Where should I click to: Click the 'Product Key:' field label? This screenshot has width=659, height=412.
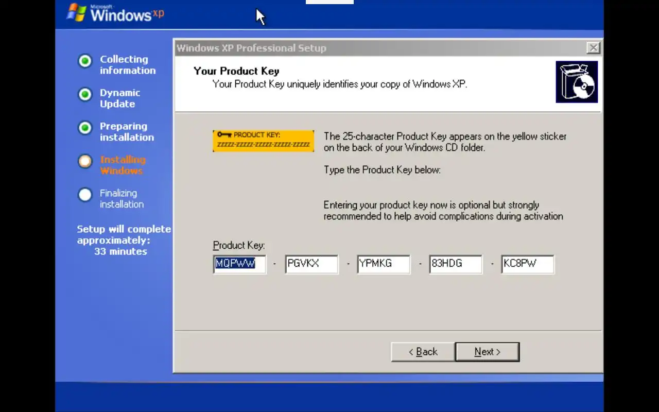[239, 246]
